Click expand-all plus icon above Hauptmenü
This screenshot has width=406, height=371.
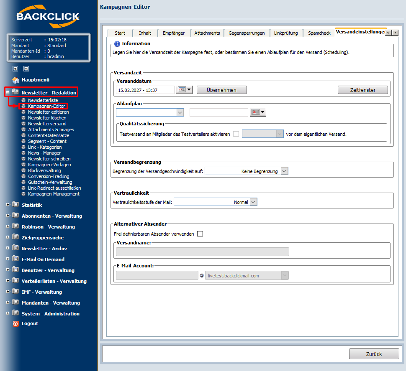[x=15, y=69]
